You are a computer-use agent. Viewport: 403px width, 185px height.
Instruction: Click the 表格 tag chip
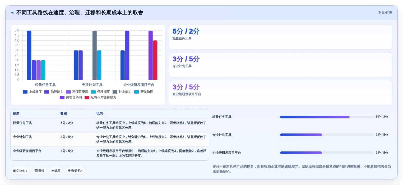39,171
